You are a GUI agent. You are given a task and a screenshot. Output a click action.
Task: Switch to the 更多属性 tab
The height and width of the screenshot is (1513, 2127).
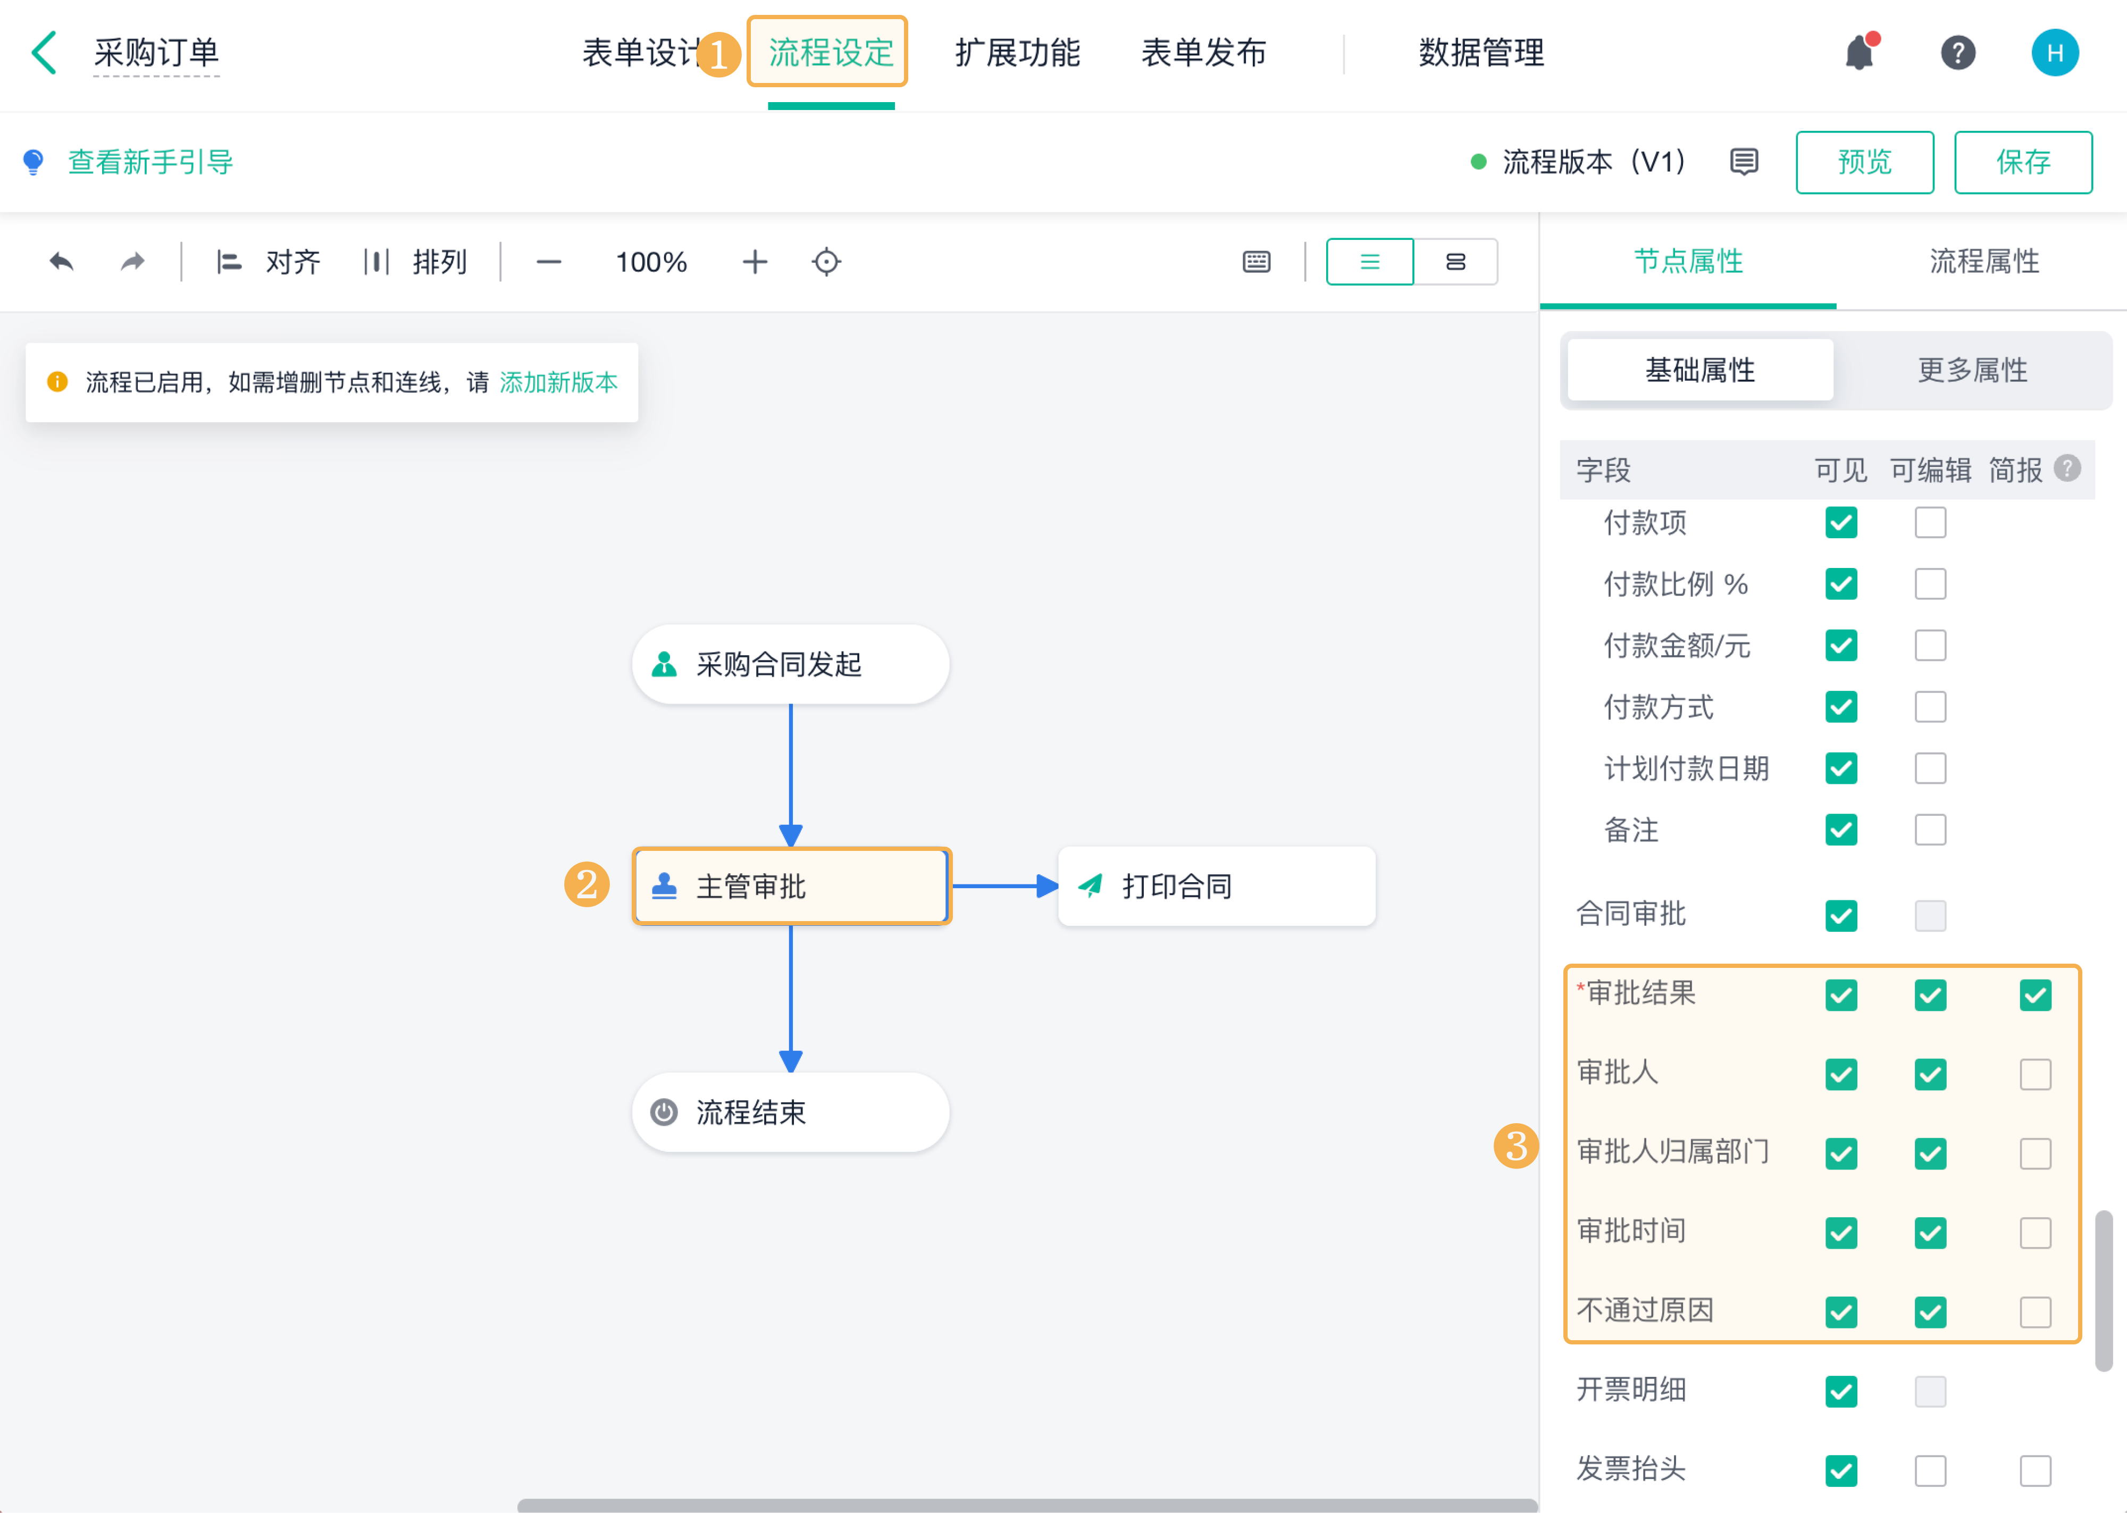tap(1972, 370)
